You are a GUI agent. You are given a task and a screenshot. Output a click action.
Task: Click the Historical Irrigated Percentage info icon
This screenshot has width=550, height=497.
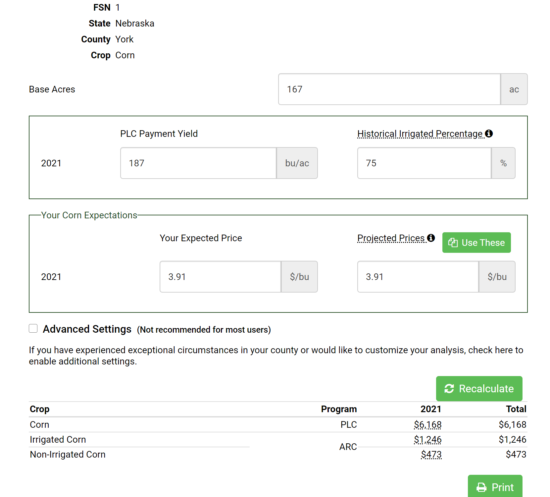[489, 134]
